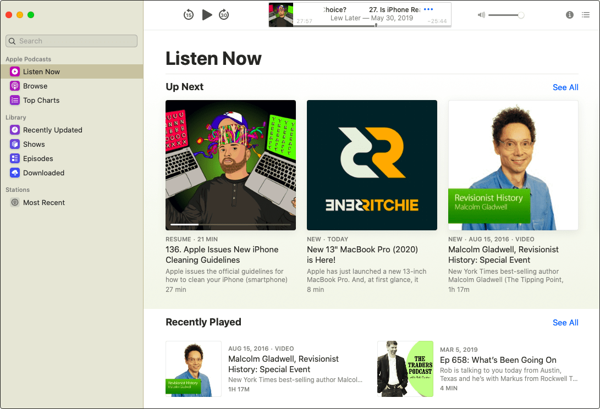Click the Lew Later — May 30, 2019 subtitle
Image resolution: width=600 pixels, height=409 pixels.
coord(372,18)
